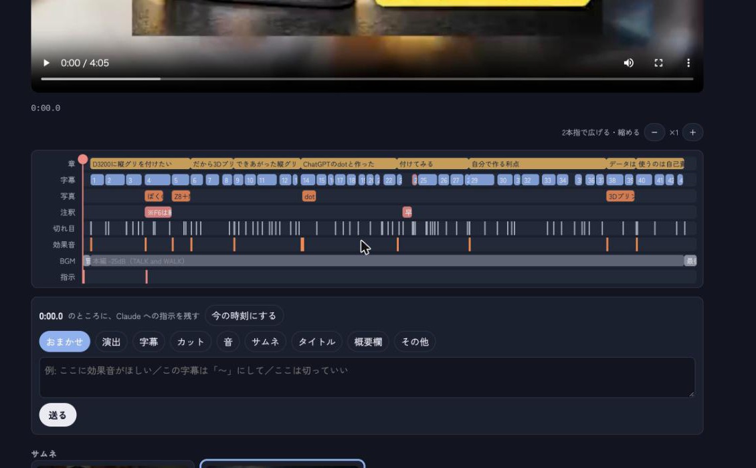This screenshot has height=468, width=756.
Task: Select subtitle block 38 on the 字幕 track
Action: pyautogui.click(x=615, y=181)
